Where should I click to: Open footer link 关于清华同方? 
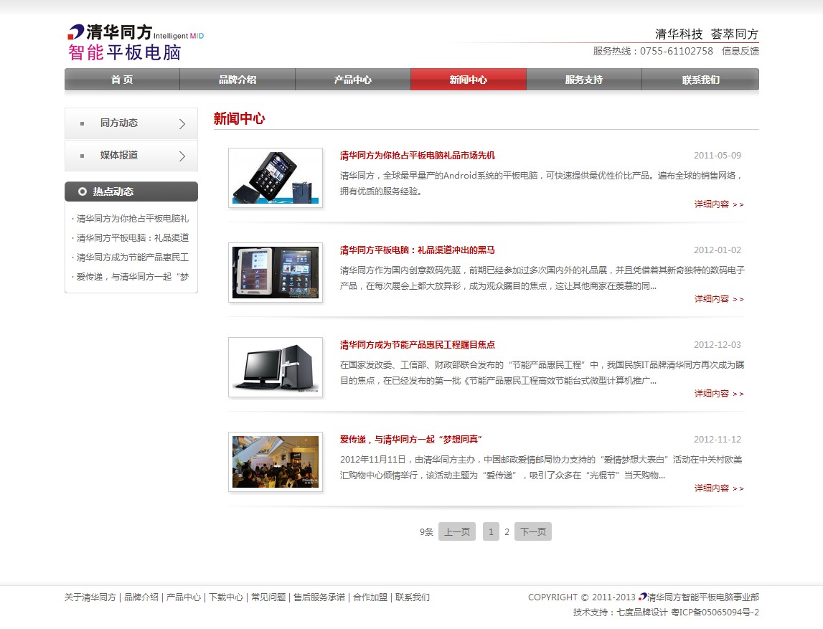coord(90,597)
